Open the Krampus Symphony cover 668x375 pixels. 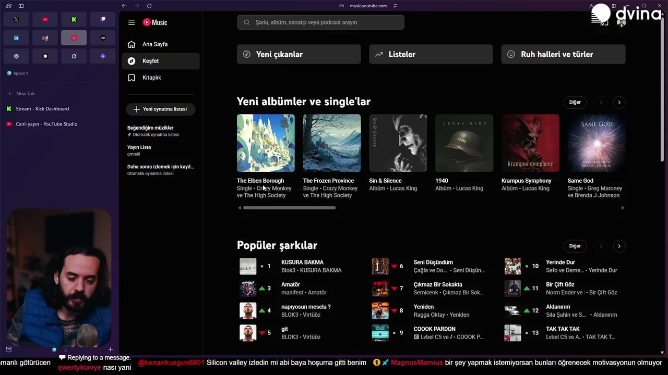pyautogui.click(x=530, y=143)
